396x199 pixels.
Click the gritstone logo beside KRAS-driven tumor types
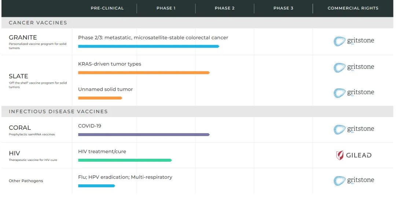(353, 67)
